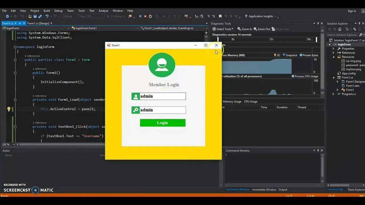Click the Save All toolbar icon
The height and width of the screenshot is (205, 365).
click(x=40, y=17)
